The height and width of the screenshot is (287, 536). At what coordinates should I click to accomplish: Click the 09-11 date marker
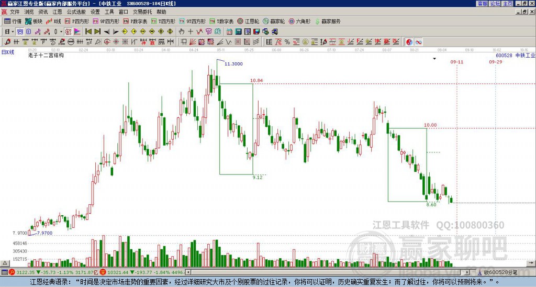click(x=456, y=62)
